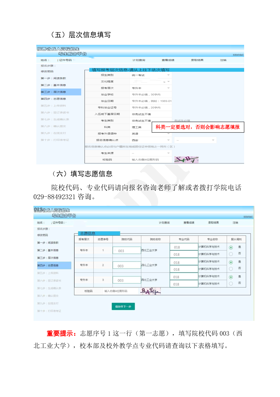Select the highlighted 第三步：层次信息 step
This screenshot has width=280, height=397.
61,92
